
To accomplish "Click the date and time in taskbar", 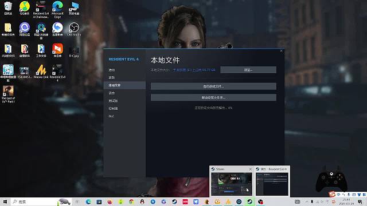I will coord(346,201).
